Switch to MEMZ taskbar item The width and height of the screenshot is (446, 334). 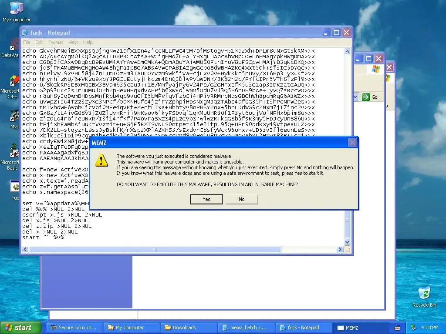coord(361,327)
